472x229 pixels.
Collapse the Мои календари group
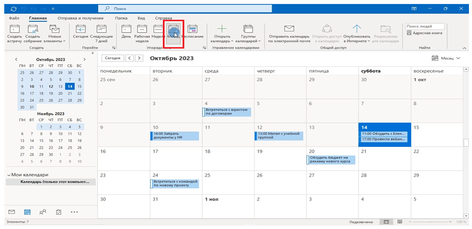coord(10,175)
